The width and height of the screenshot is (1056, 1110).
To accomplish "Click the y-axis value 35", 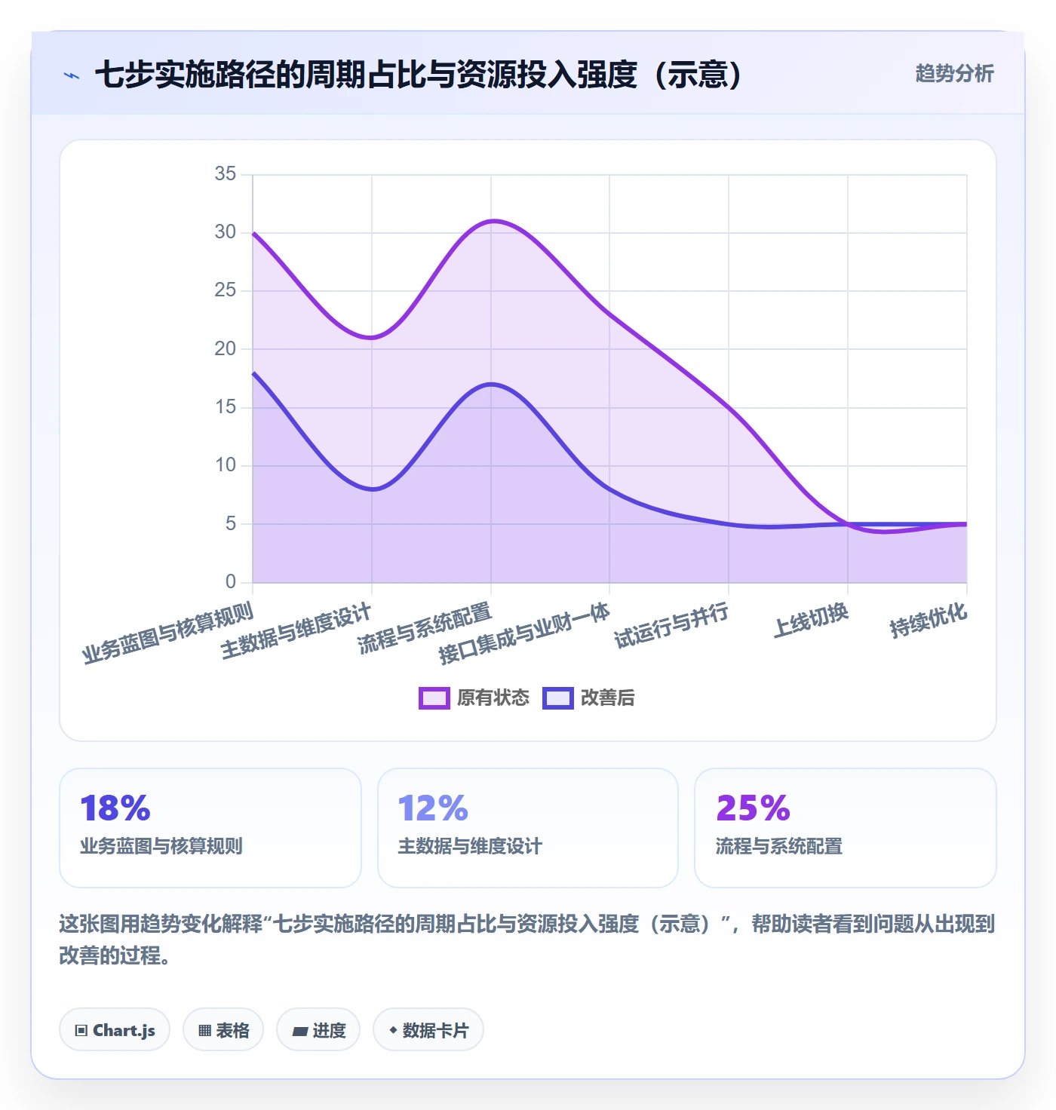I will tap(226, 173).
